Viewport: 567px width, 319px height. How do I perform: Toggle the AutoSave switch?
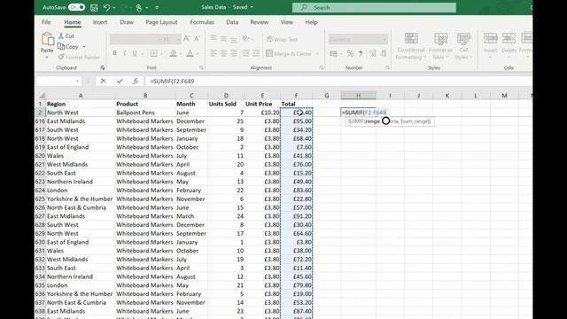coord(76,7)
